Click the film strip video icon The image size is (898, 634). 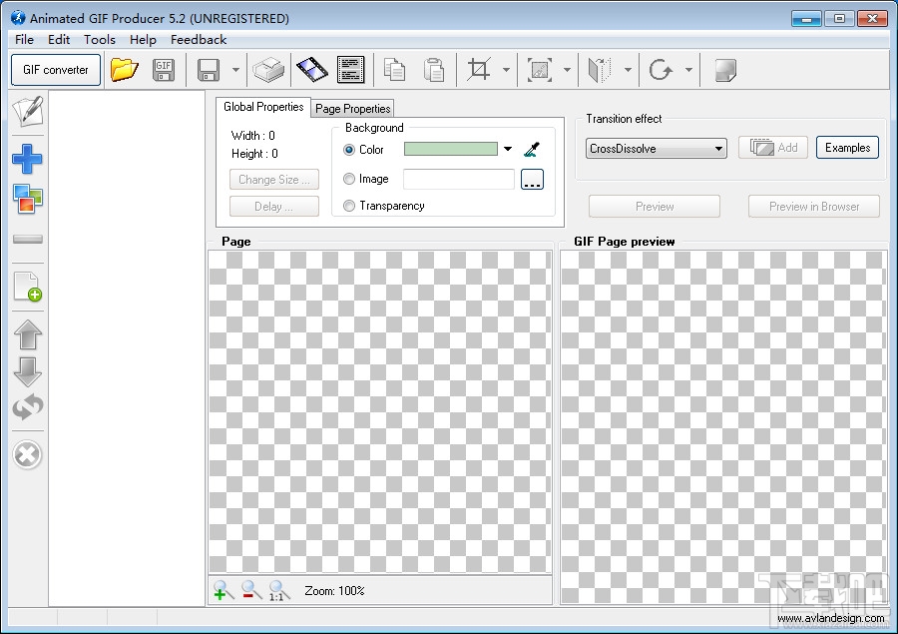[x=312, y=70]
